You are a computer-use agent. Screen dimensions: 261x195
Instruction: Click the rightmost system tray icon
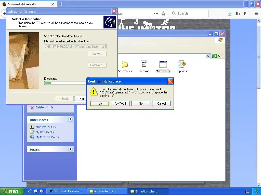click(x=256, y=191)
